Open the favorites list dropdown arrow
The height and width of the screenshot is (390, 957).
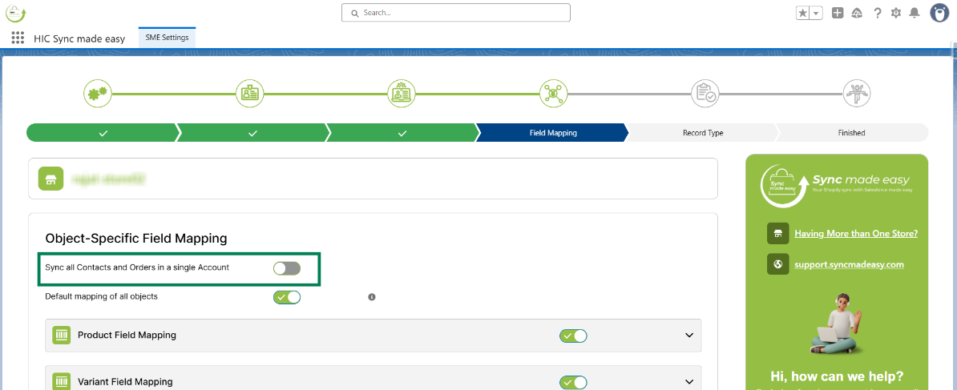(x=816, y=14)
